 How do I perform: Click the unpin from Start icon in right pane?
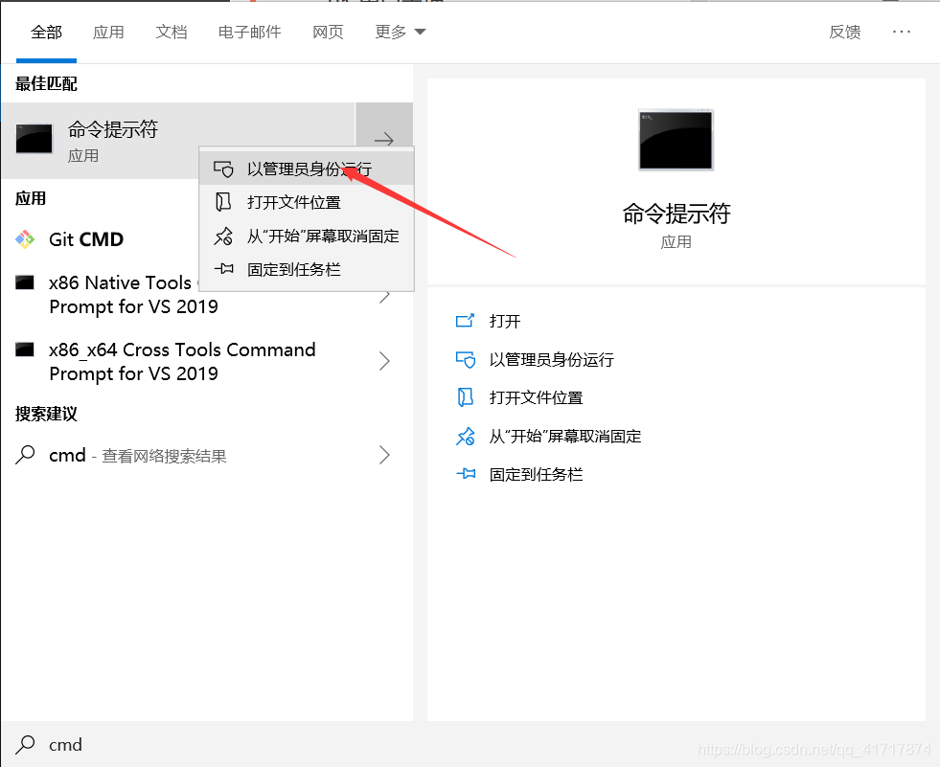(x=466, y=436)
